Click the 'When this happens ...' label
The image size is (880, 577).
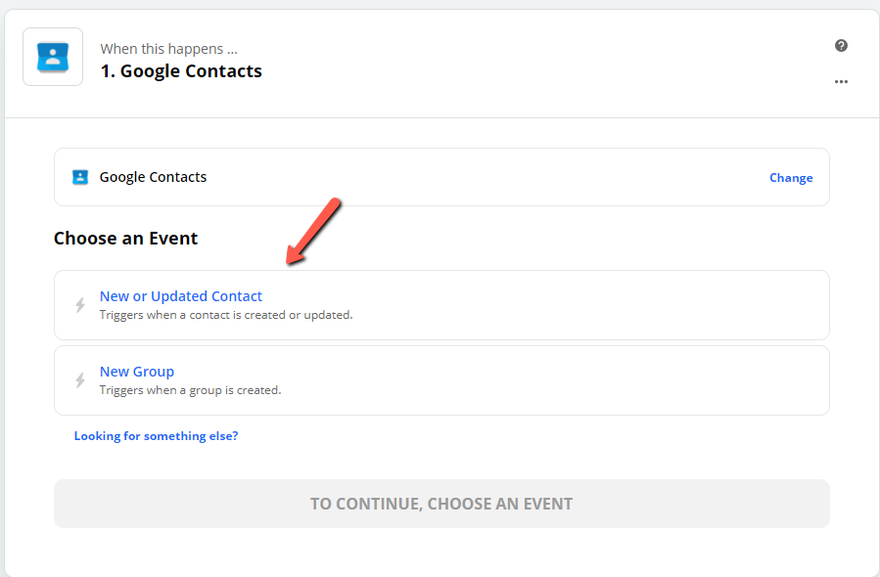(169, 49)
